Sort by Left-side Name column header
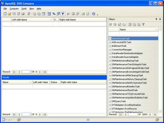The width and height of the screenshot is (164, 123). click(32, 20)
